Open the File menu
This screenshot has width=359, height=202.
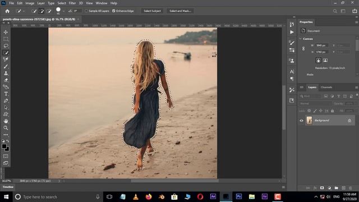[11, 3]
